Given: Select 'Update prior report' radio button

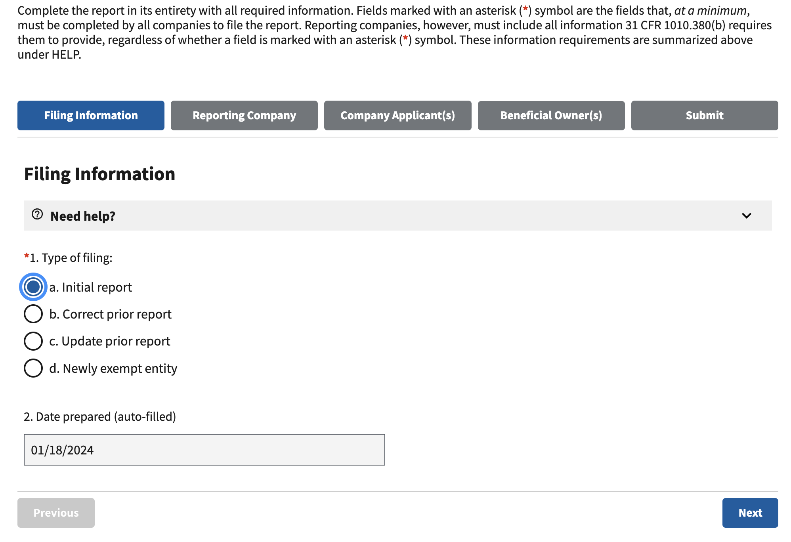Looking at the screenshot, I should coord(33,341).
